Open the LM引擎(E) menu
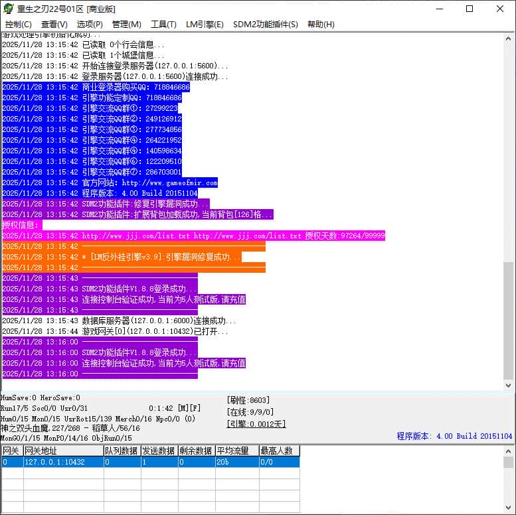 (205, 25)
